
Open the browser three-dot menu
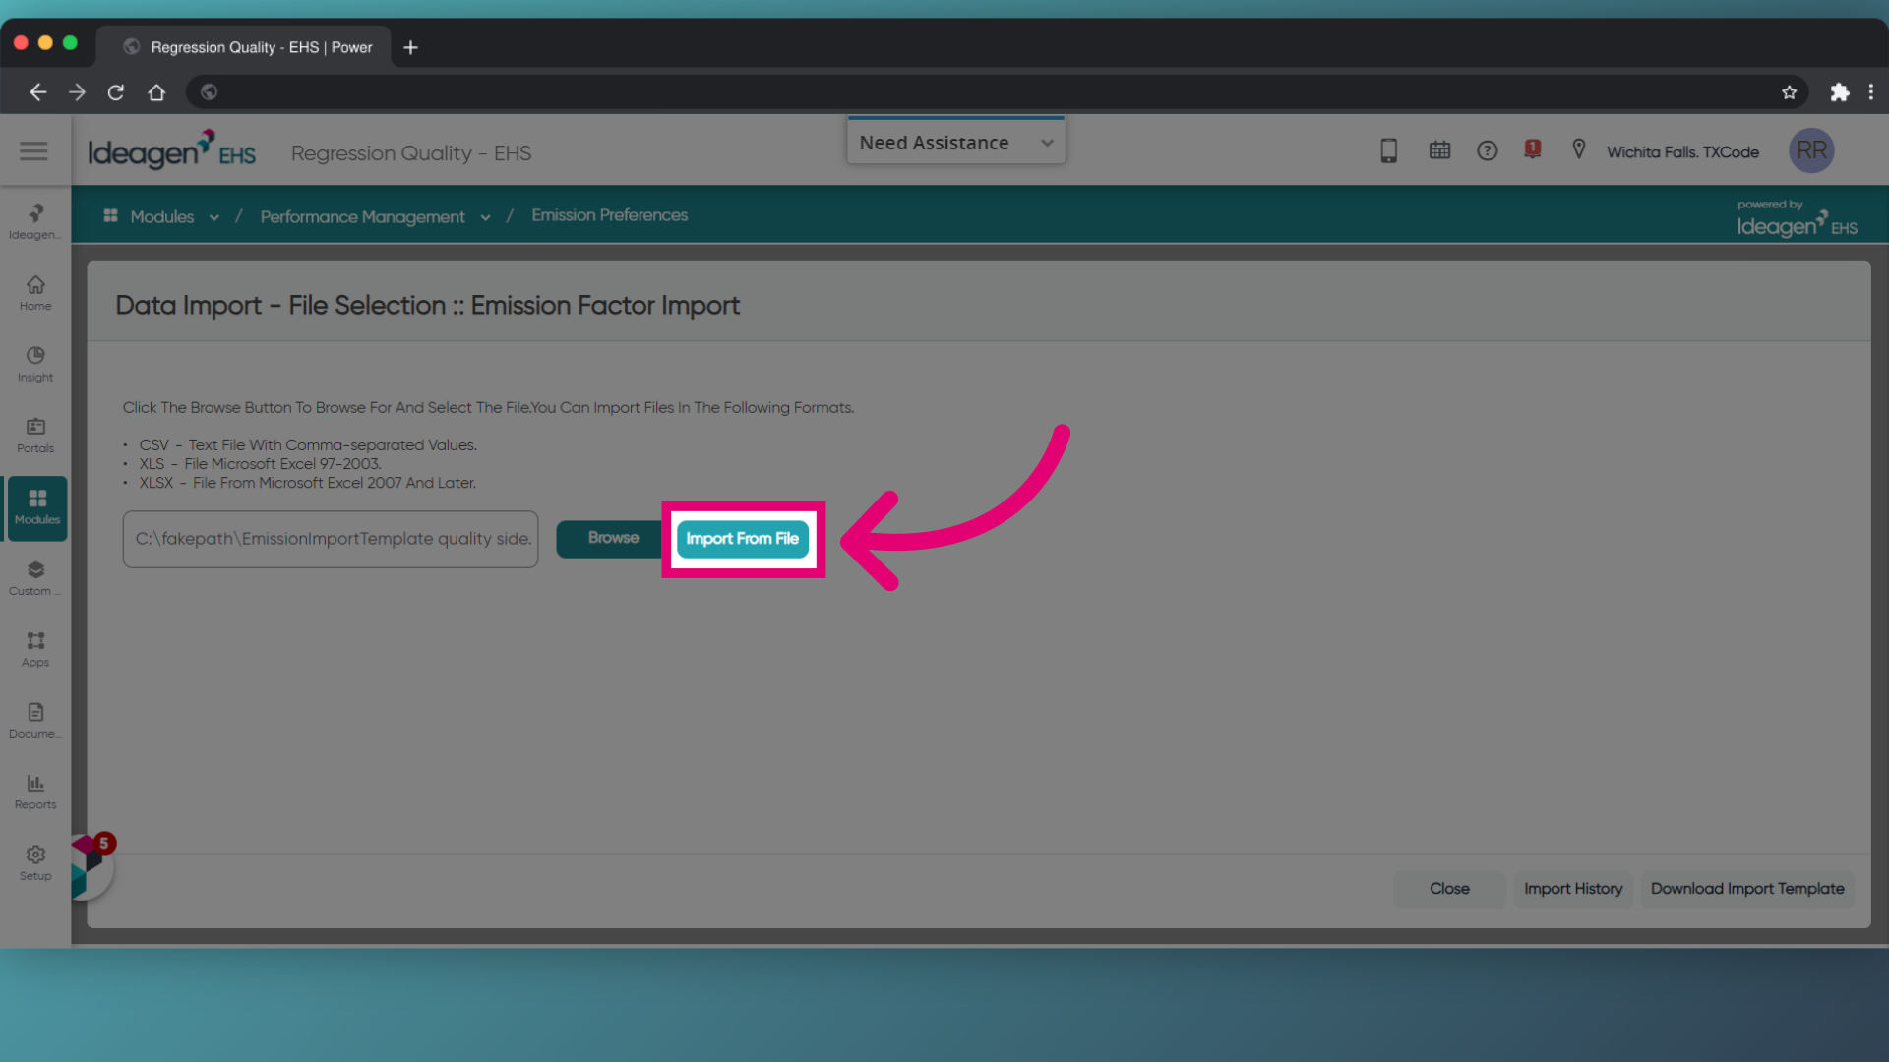point(1870,91)
